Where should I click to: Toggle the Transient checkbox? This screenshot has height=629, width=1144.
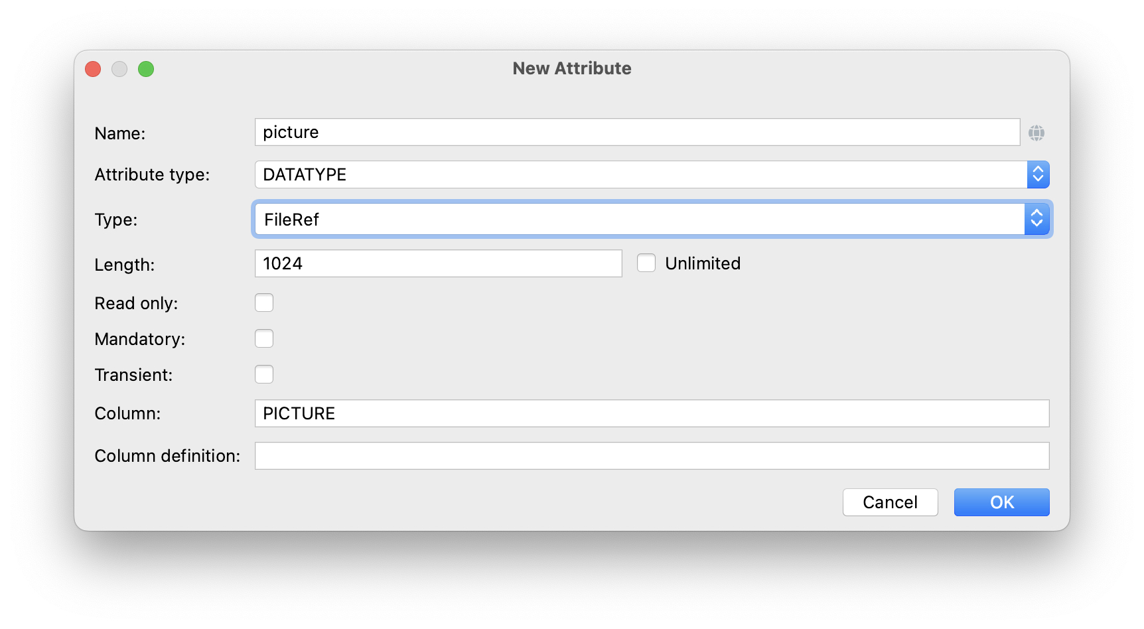pyautogui.click(x=263, y=374)
